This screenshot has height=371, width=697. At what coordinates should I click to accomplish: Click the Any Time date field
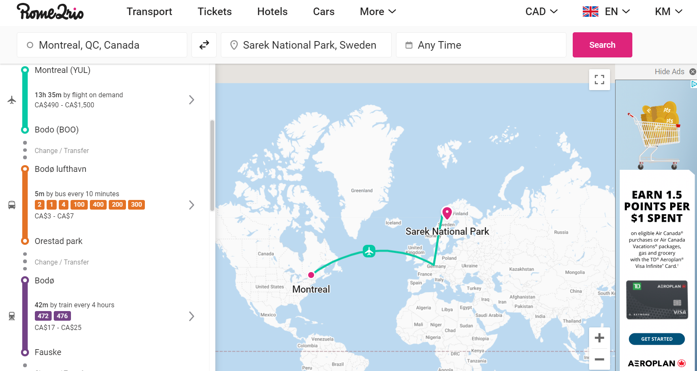[x=481, y=45]
